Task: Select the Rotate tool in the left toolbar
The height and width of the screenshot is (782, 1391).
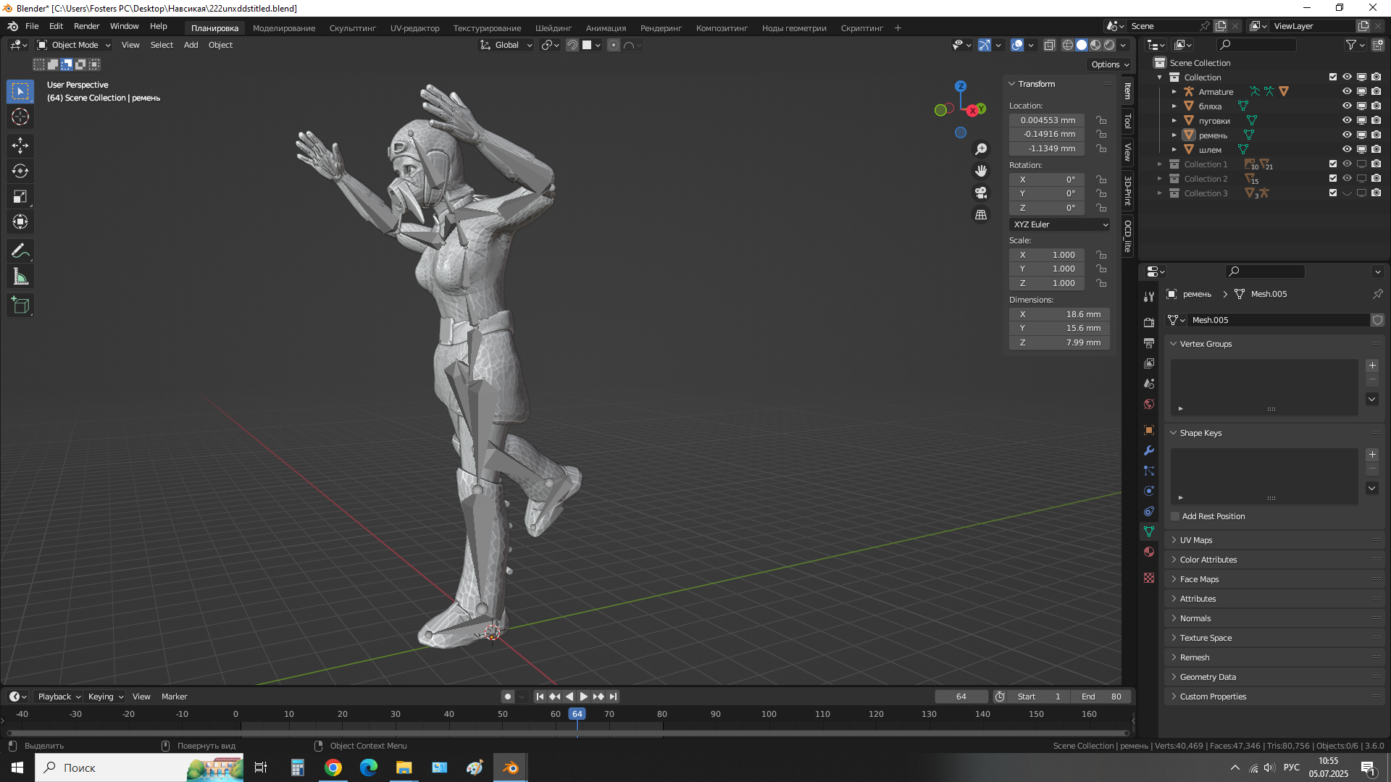Action: [x=20, y=171]
